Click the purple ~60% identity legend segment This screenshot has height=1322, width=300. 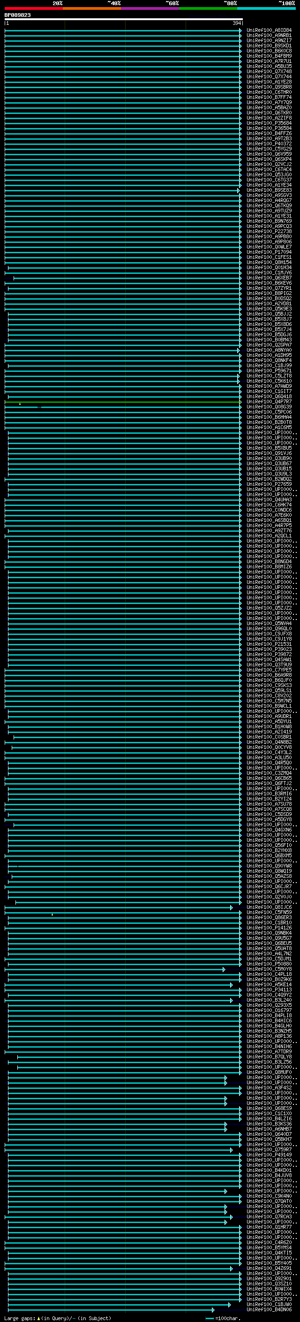[150, 8]
